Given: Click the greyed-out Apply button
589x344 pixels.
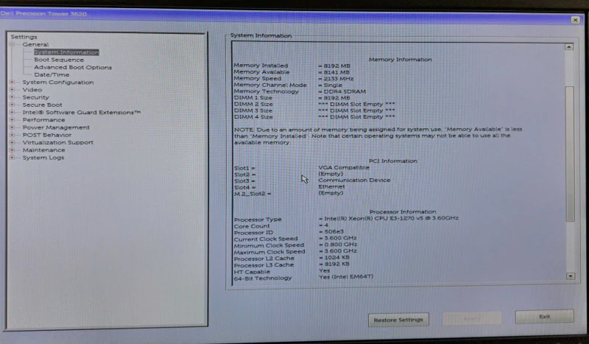Looking at the screenshot, I should (x=472, y=318).
